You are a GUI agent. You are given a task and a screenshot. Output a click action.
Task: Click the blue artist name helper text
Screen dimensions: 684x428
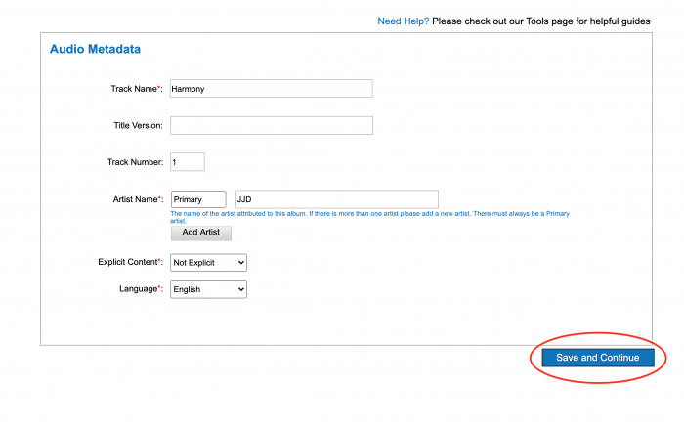pyautogui.click(x=369, y=217)
